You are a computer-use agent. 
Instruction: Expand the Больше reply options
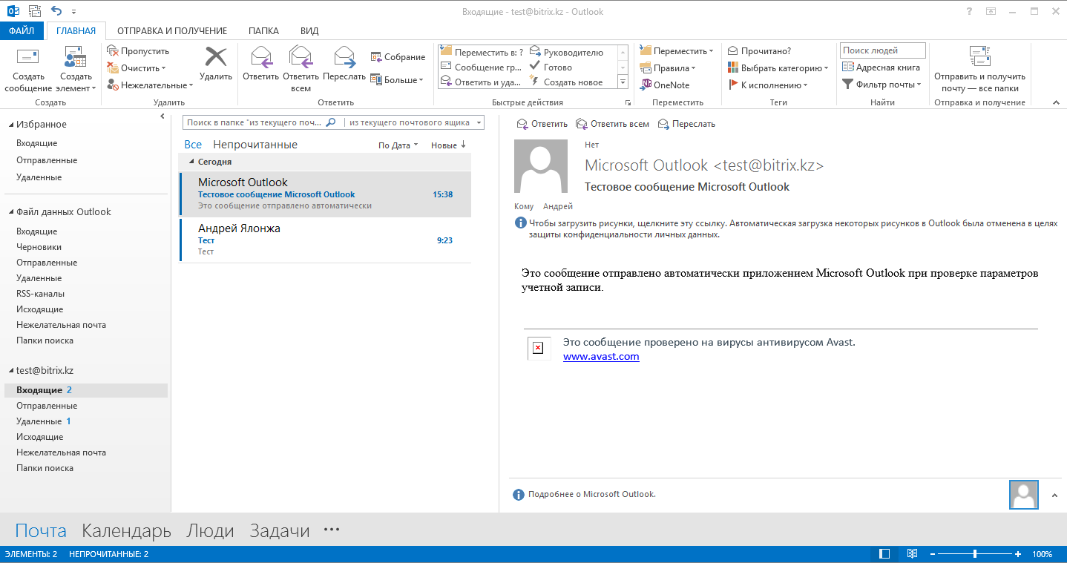coord(397,80)
